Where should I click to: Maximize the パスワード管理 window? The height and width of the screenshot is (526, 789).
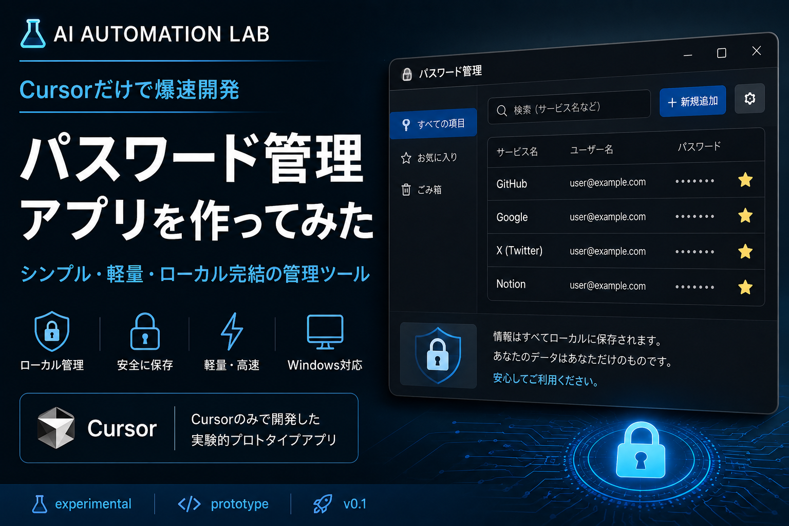[722, 53]
